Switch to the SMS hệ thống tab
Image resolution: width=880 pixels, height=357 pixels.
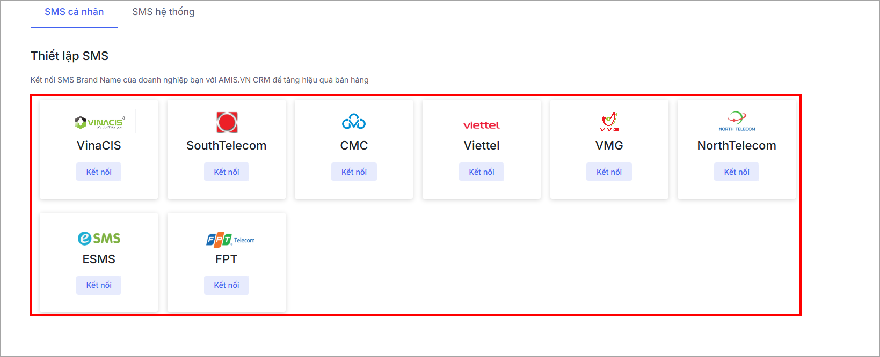(163, 12)
